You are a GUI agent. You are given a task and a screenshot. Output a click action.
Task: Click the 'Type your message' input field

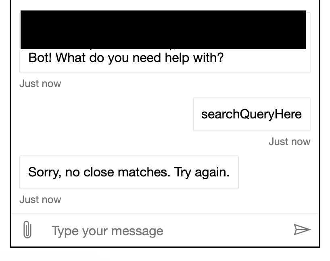[121, 230]
